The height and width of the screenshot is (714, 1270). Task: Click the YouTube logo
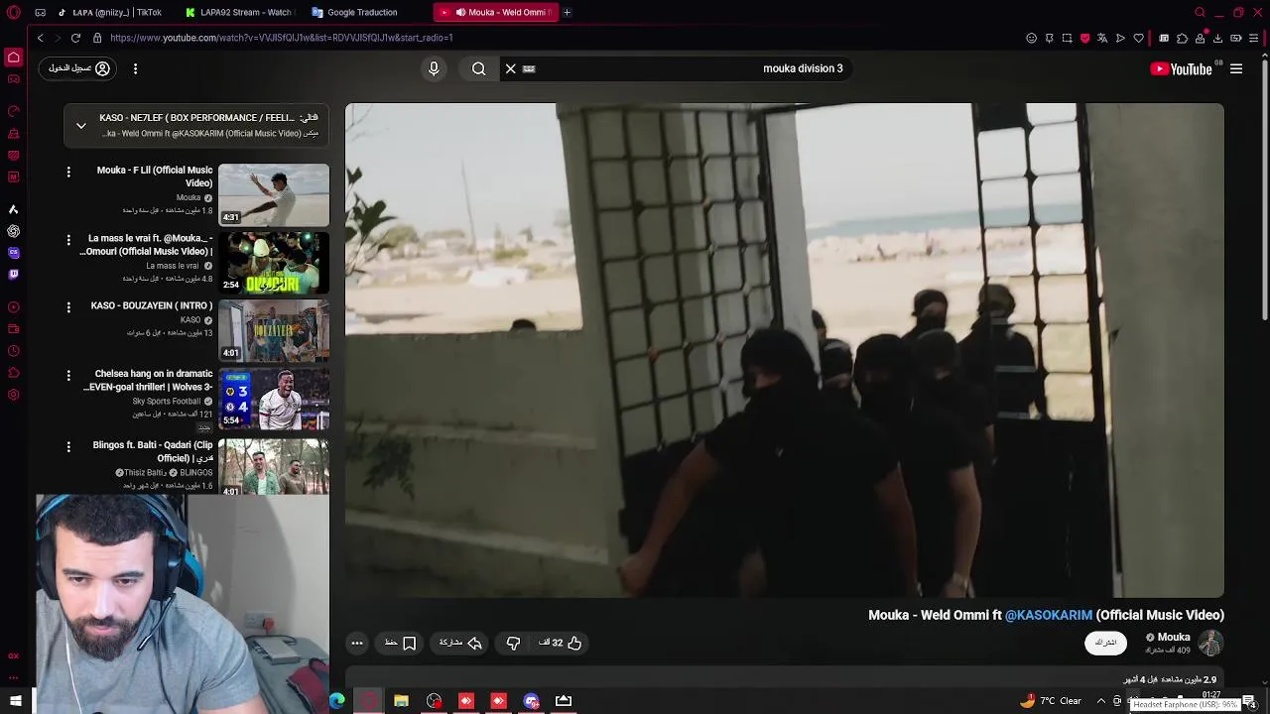pos(1181,68)
